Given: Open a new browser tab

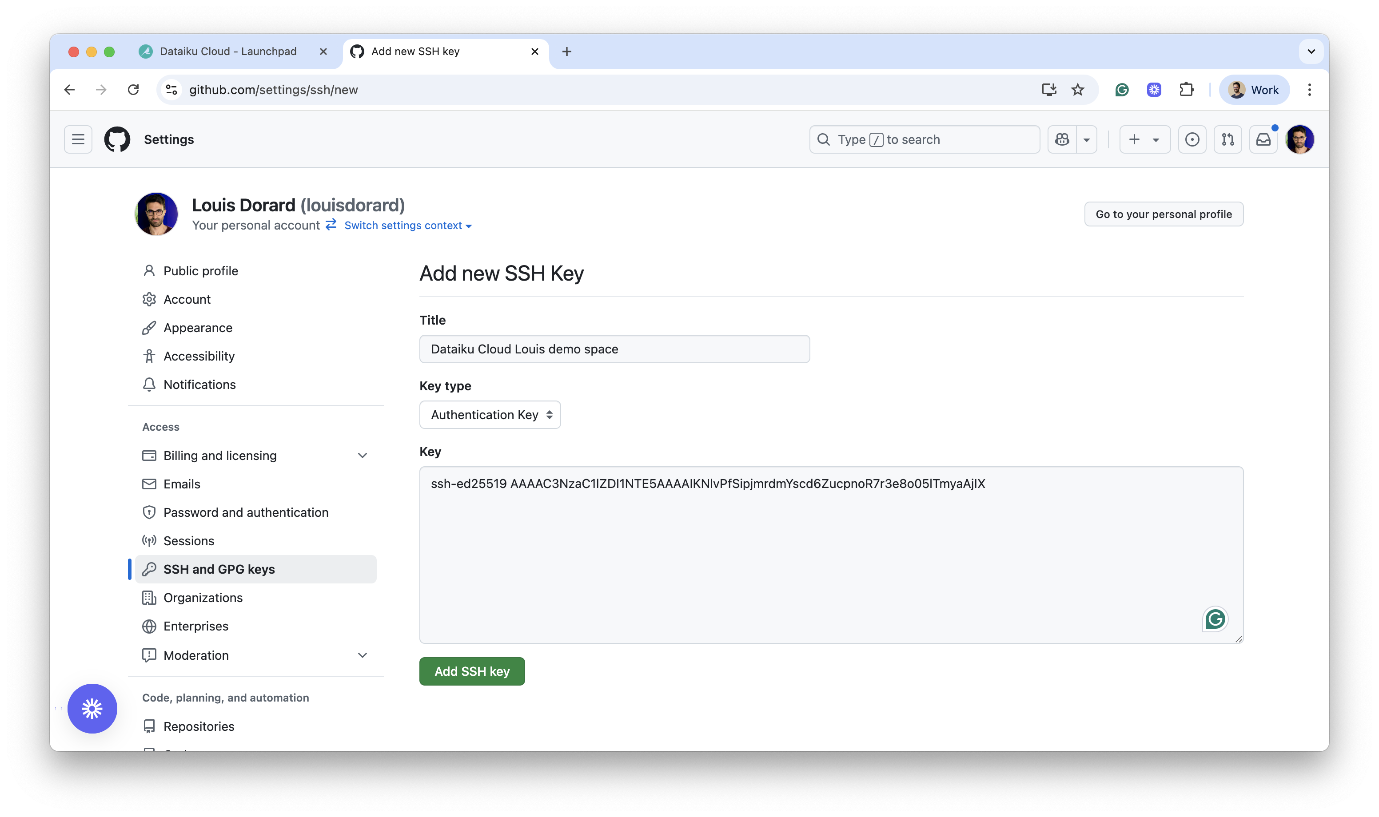Looking at the screenshot, I should (x=567, y=51).
